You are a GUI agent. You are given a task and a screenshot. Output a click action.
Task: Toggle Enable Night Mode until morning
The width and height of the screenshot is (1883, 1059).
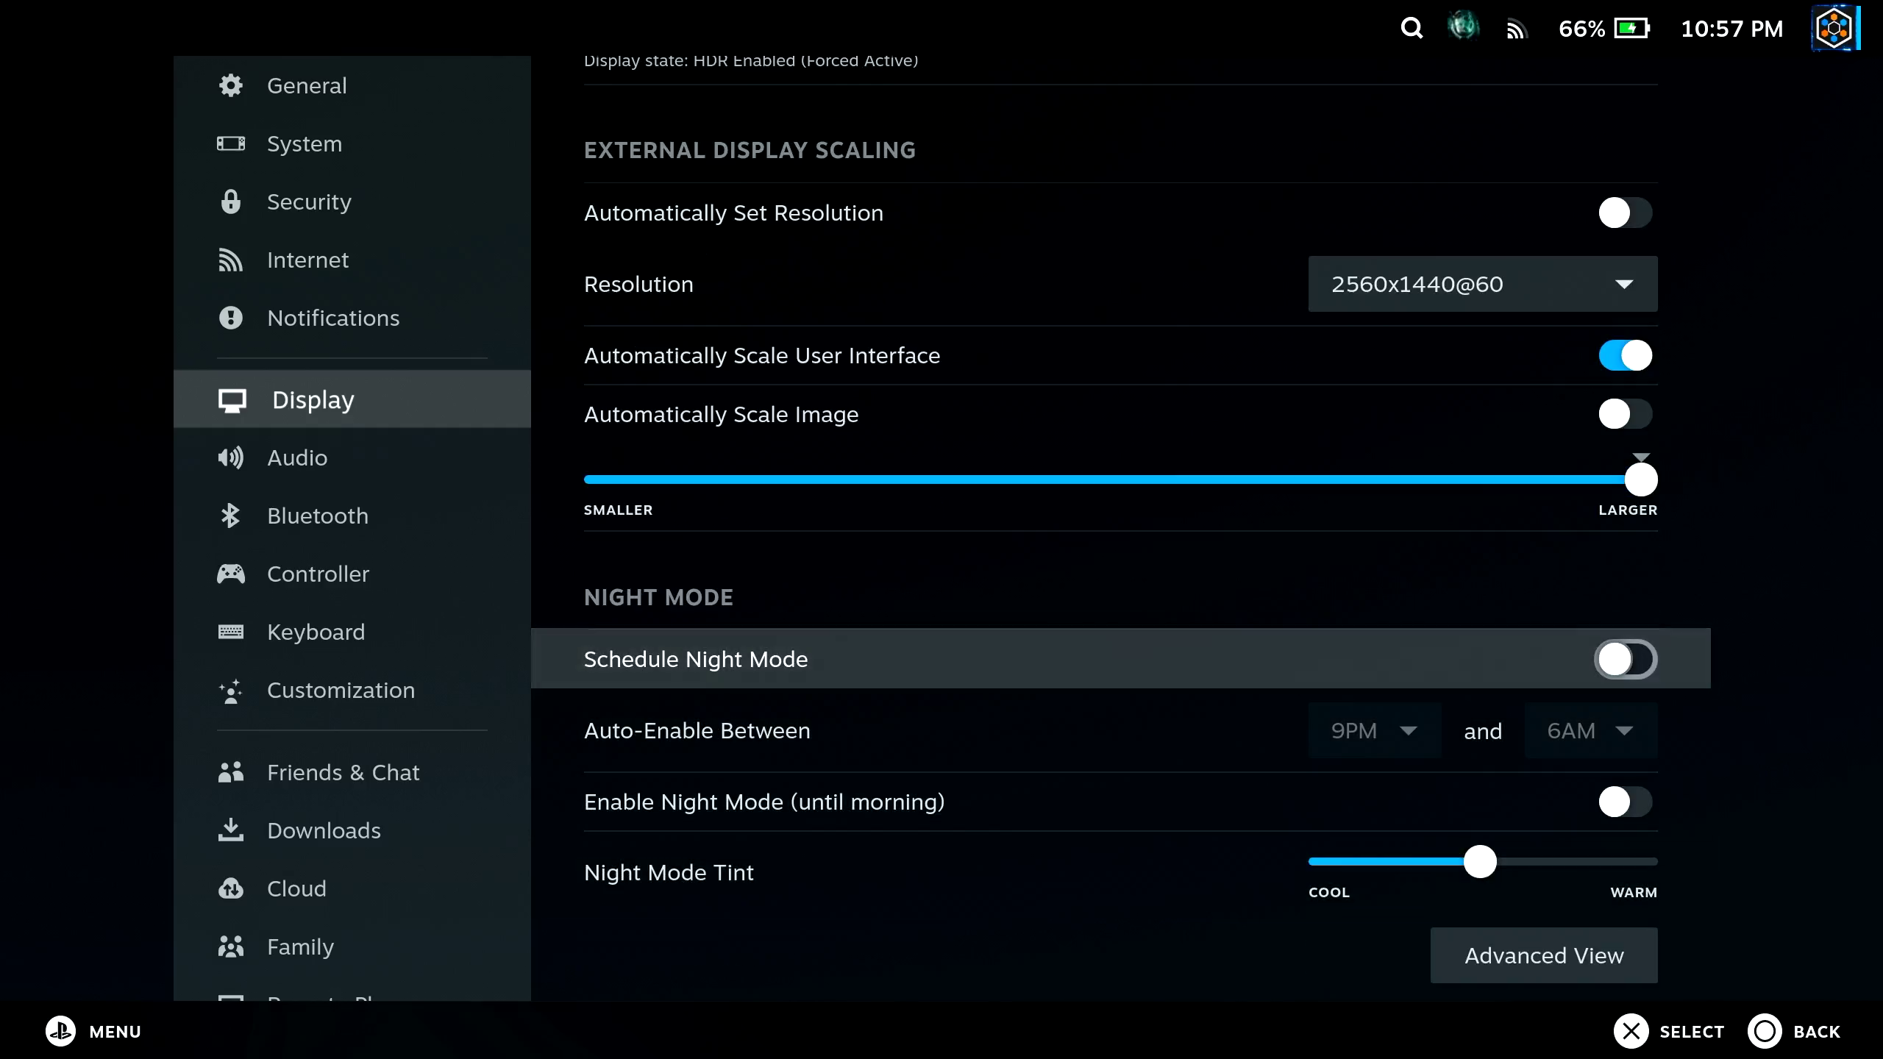[1625, 802]
